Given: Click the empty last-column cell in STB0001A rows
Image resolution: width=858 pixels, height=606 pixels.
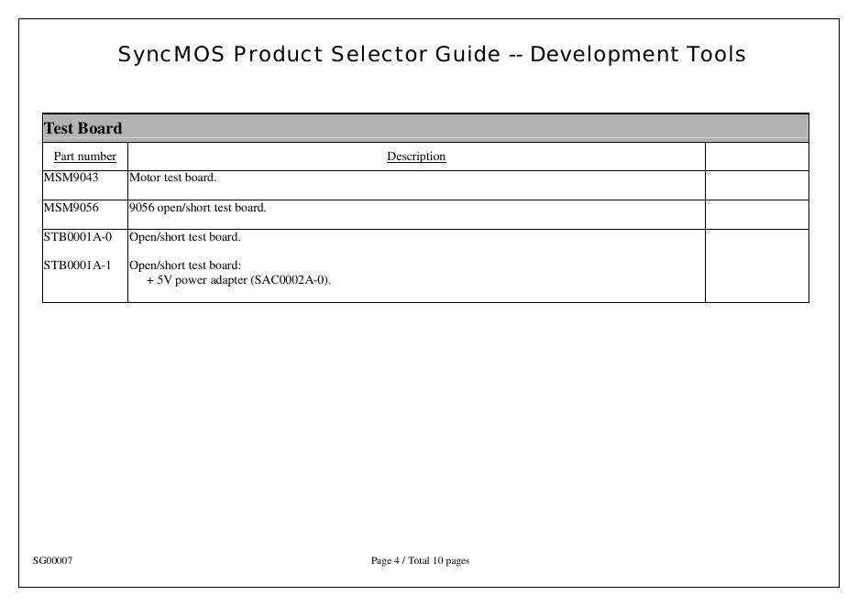Looking at the screenshot, I should [756, 265].
